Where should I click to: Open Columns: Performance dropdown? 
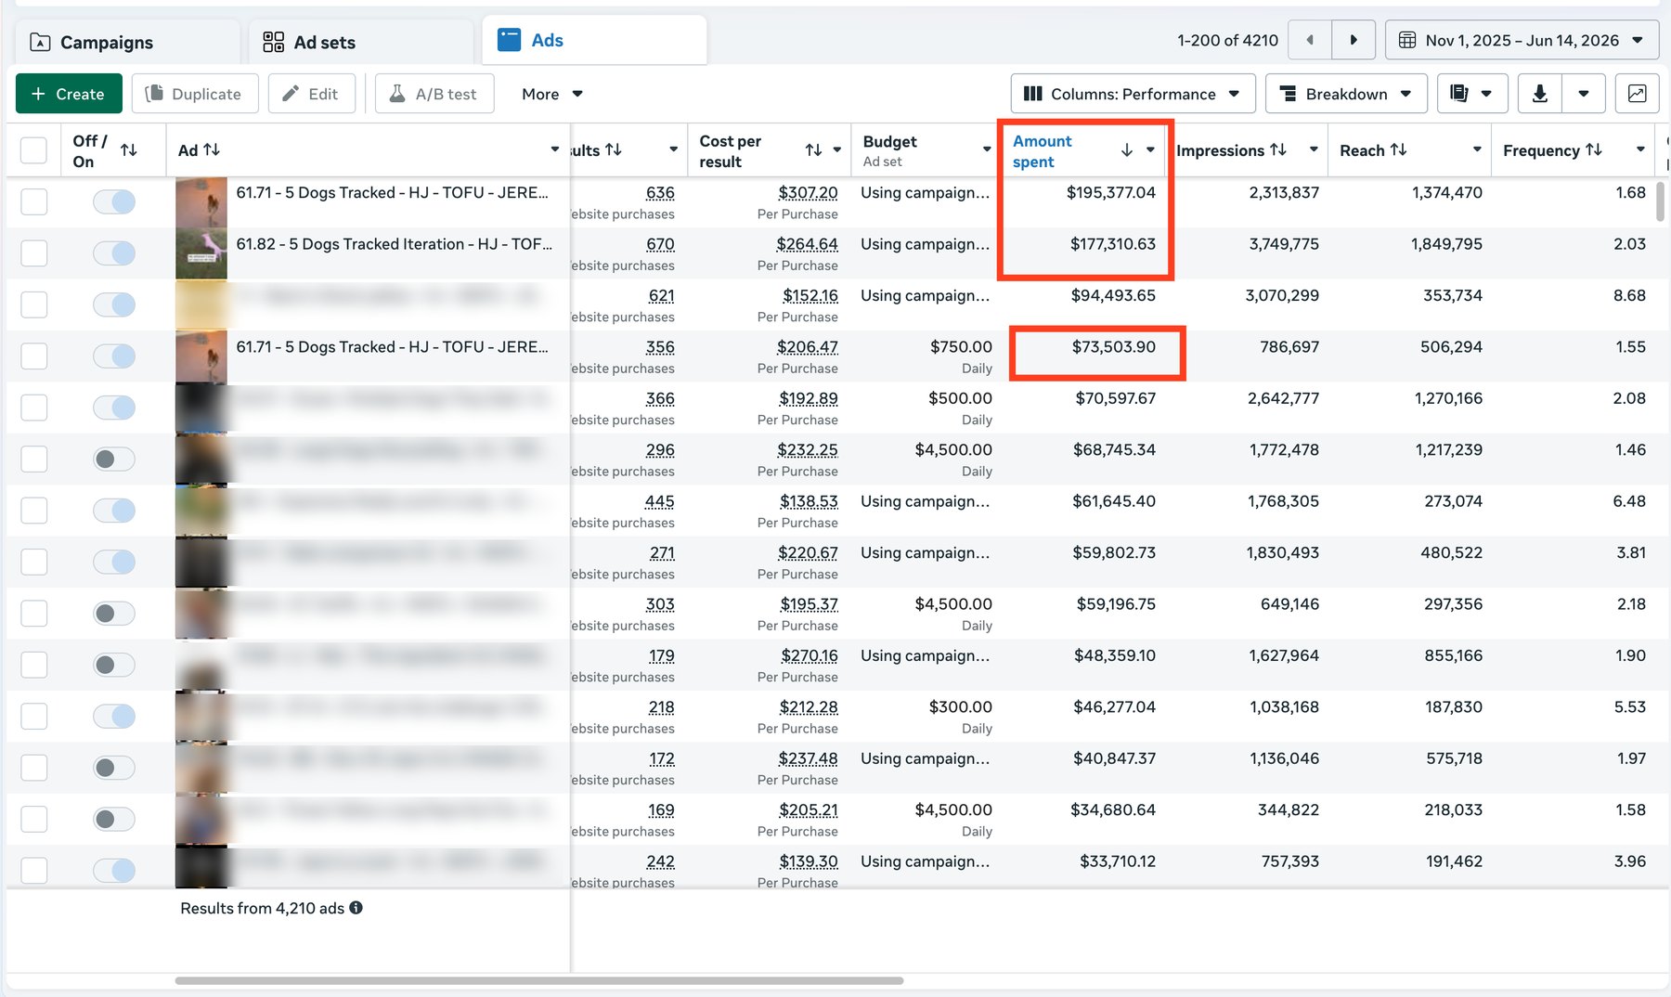(x=1133, y=94)
